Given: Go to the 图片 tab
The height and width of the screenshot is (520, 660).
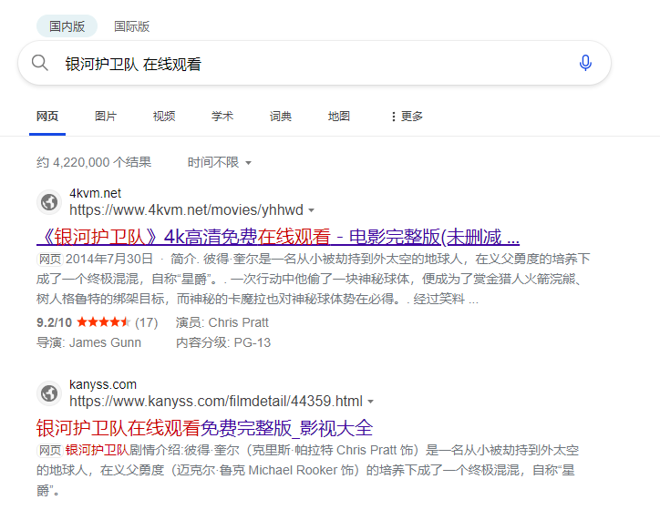Looking at the screenshot, I should tap(106, 117).
